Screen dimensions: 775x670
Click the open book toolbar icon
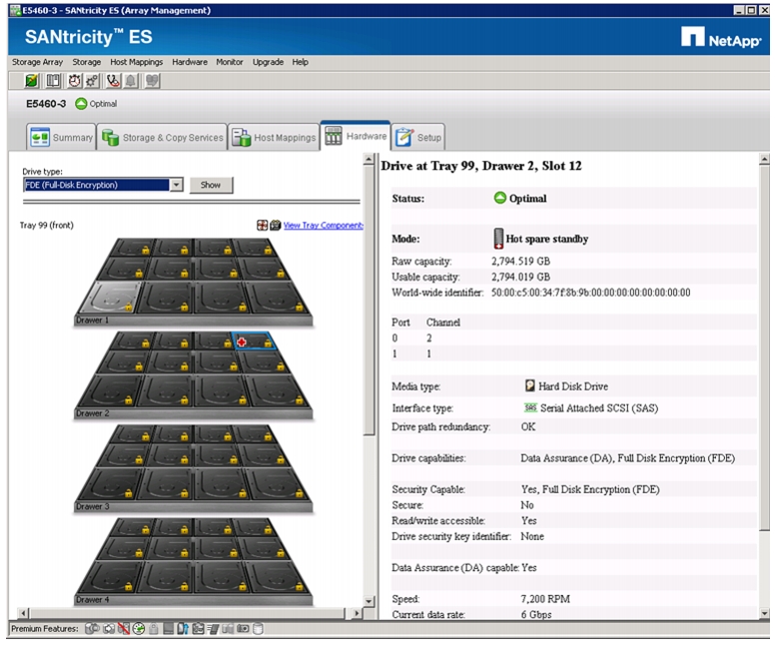(x=53, y=81)
